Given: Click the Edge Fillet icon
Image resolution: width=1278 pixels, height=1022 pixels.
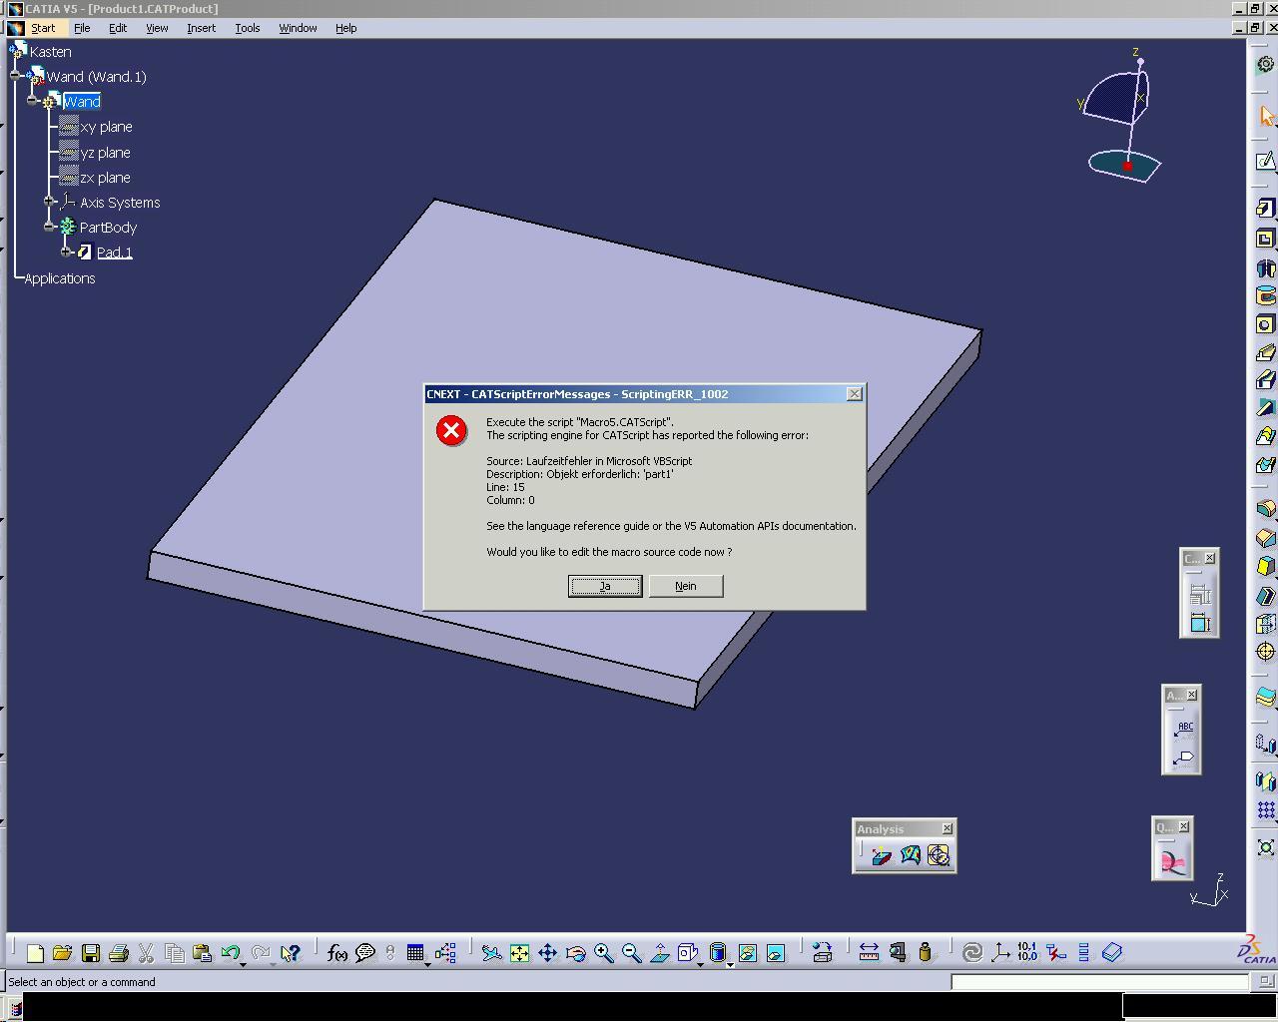Looking at the screenshot, I should pyautogui.click(x=1266, y=509).
